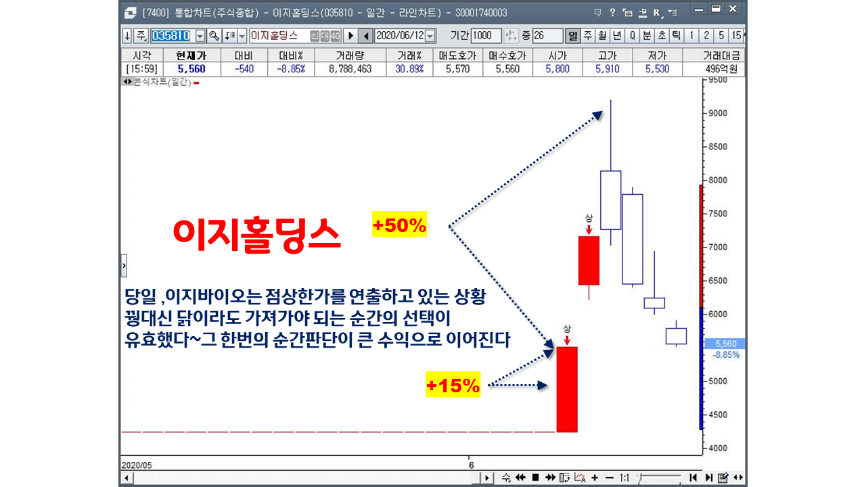The image size is (866, 487).
Task: Select the 틱 tick chart tab
Action: coord(675,36)
